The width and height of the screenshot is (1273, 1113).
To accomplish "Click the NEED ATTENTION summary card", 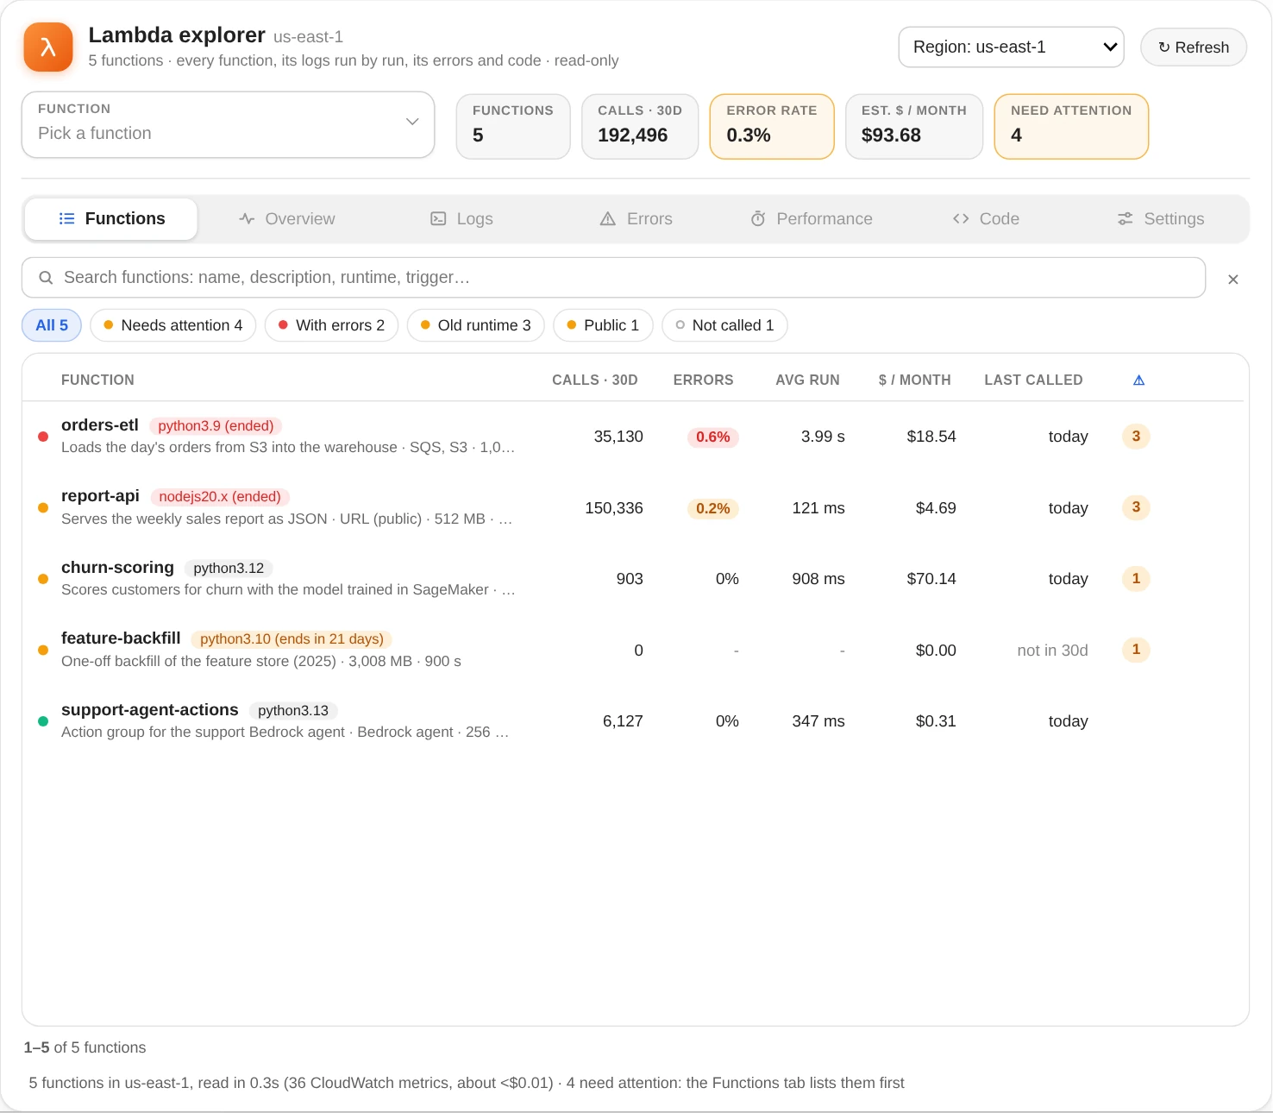I will click(x=1071, y=127).
